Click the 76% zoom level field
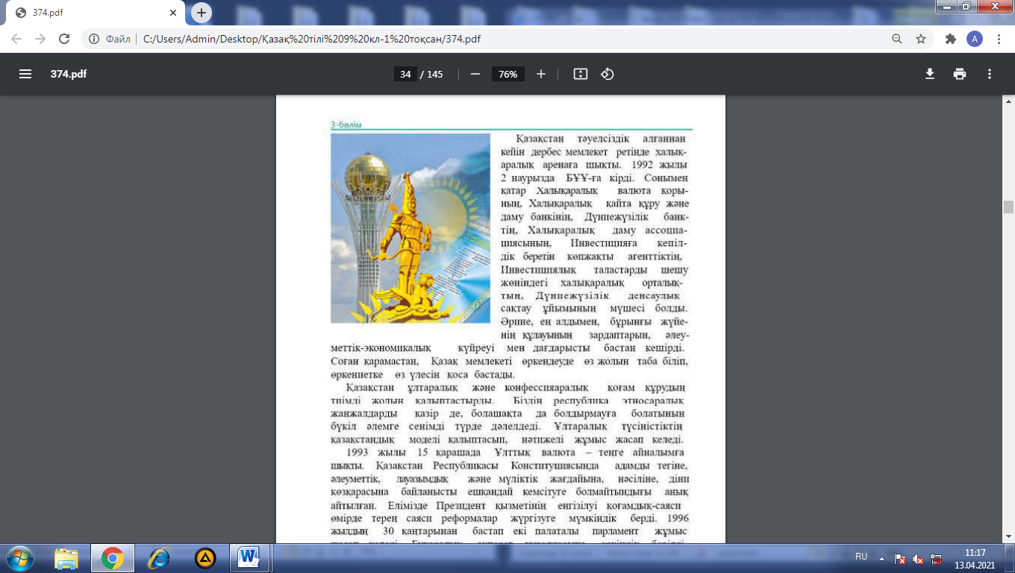1015x573 pixels. [508, 74]
